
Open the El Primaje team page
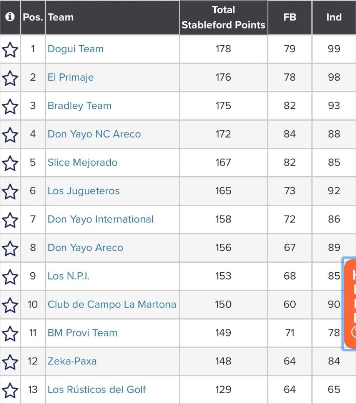71,78
